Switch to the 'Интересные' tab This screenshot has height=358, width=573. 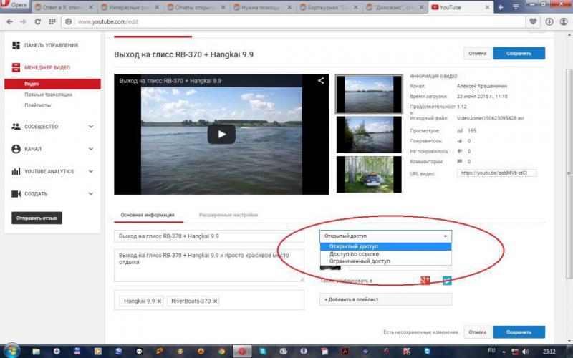(130, 7)
